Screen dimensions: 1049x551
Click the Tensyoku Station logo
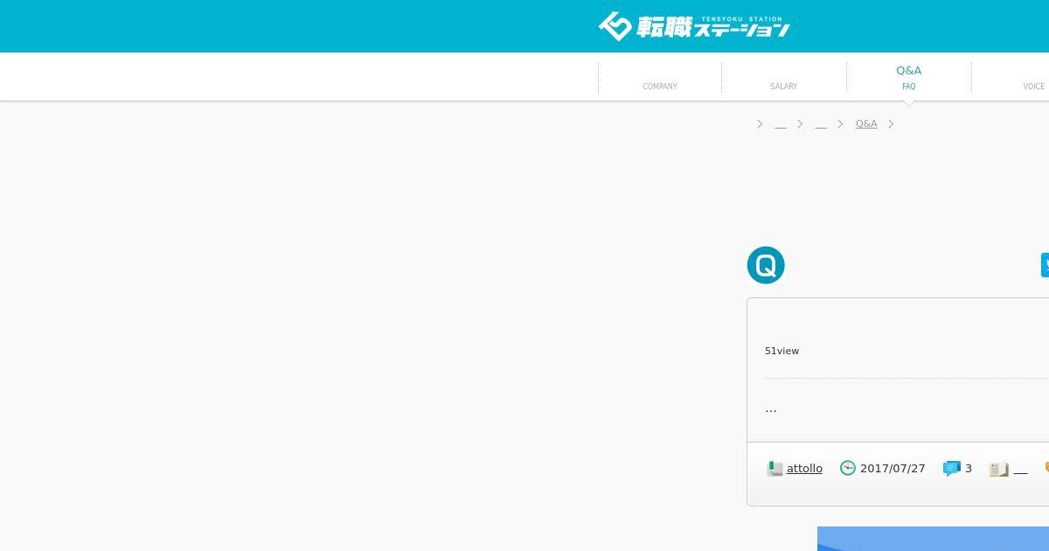pyautogui.click(x=694, y=26)
